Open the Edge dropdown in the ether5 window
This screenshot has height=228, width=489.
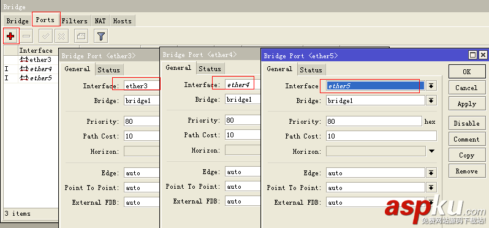click(431, 173)
